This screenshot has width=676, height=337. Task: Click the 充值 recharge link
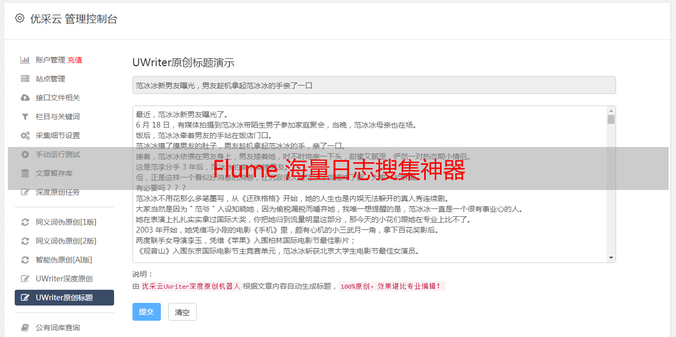click(75, 60)
